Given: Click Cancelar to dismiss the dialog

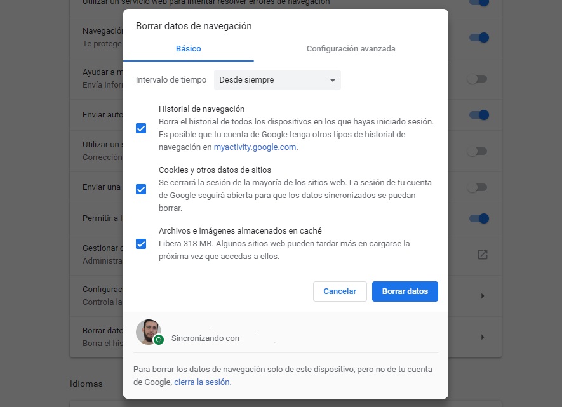Looking at the screenshot, I should click(340, 291).
